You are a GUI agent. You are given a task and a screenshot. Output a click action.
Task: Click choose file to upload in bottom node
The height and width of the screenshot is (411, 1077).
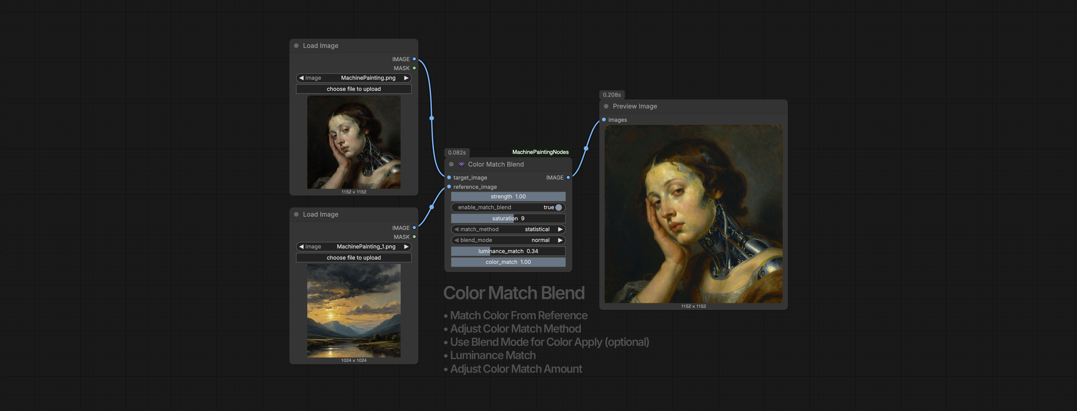coord(354,257)
